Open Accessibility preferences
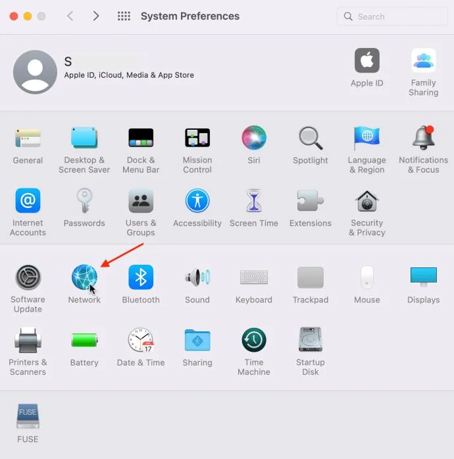 (x=197, y=200)
